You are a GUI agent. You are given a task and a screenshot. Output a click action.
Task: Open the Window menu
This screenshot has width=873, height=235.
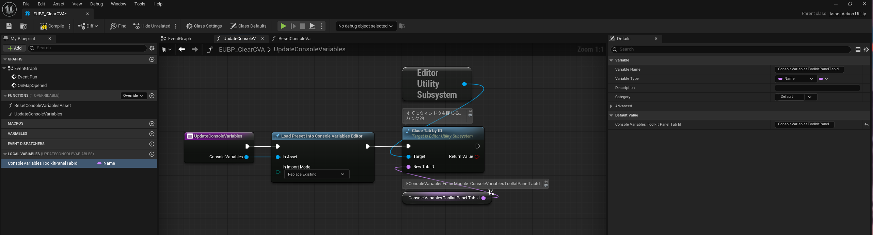pos(118,4)
